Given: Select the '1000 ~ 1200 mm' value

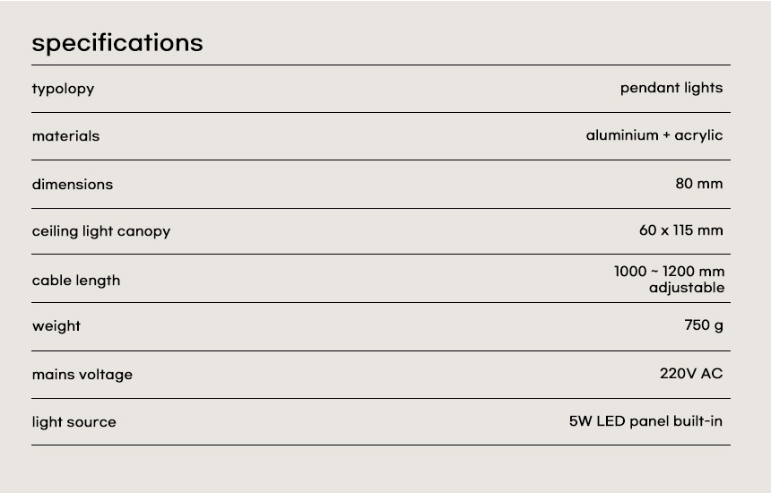Looking at the screenshot, I should [669, 271].
